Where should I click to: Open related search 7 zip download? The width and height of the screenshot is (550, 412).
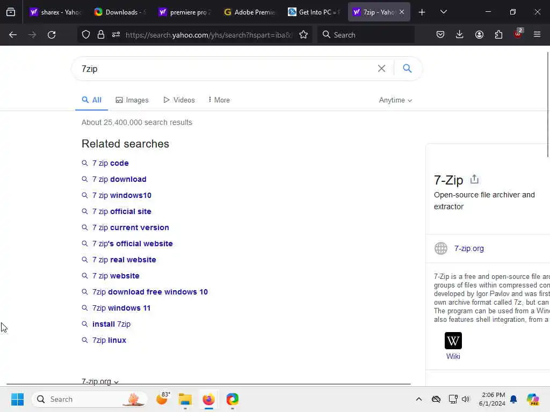[x=119, y=179]
